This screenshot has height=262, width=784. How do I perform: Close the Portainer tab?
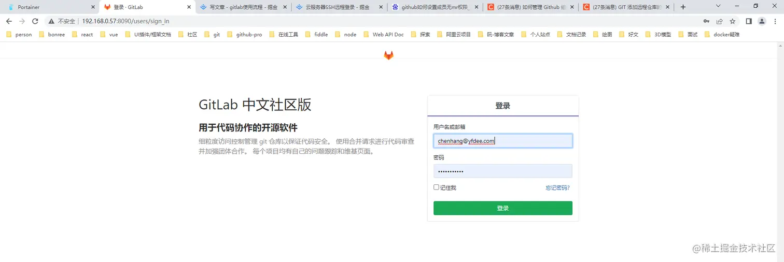pos(93,7)
